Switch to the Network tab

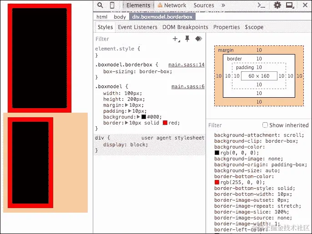click(x=172, y=5)
